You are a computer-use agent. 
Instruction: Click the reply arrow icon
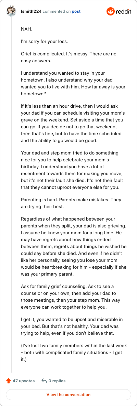coord(44,381)
